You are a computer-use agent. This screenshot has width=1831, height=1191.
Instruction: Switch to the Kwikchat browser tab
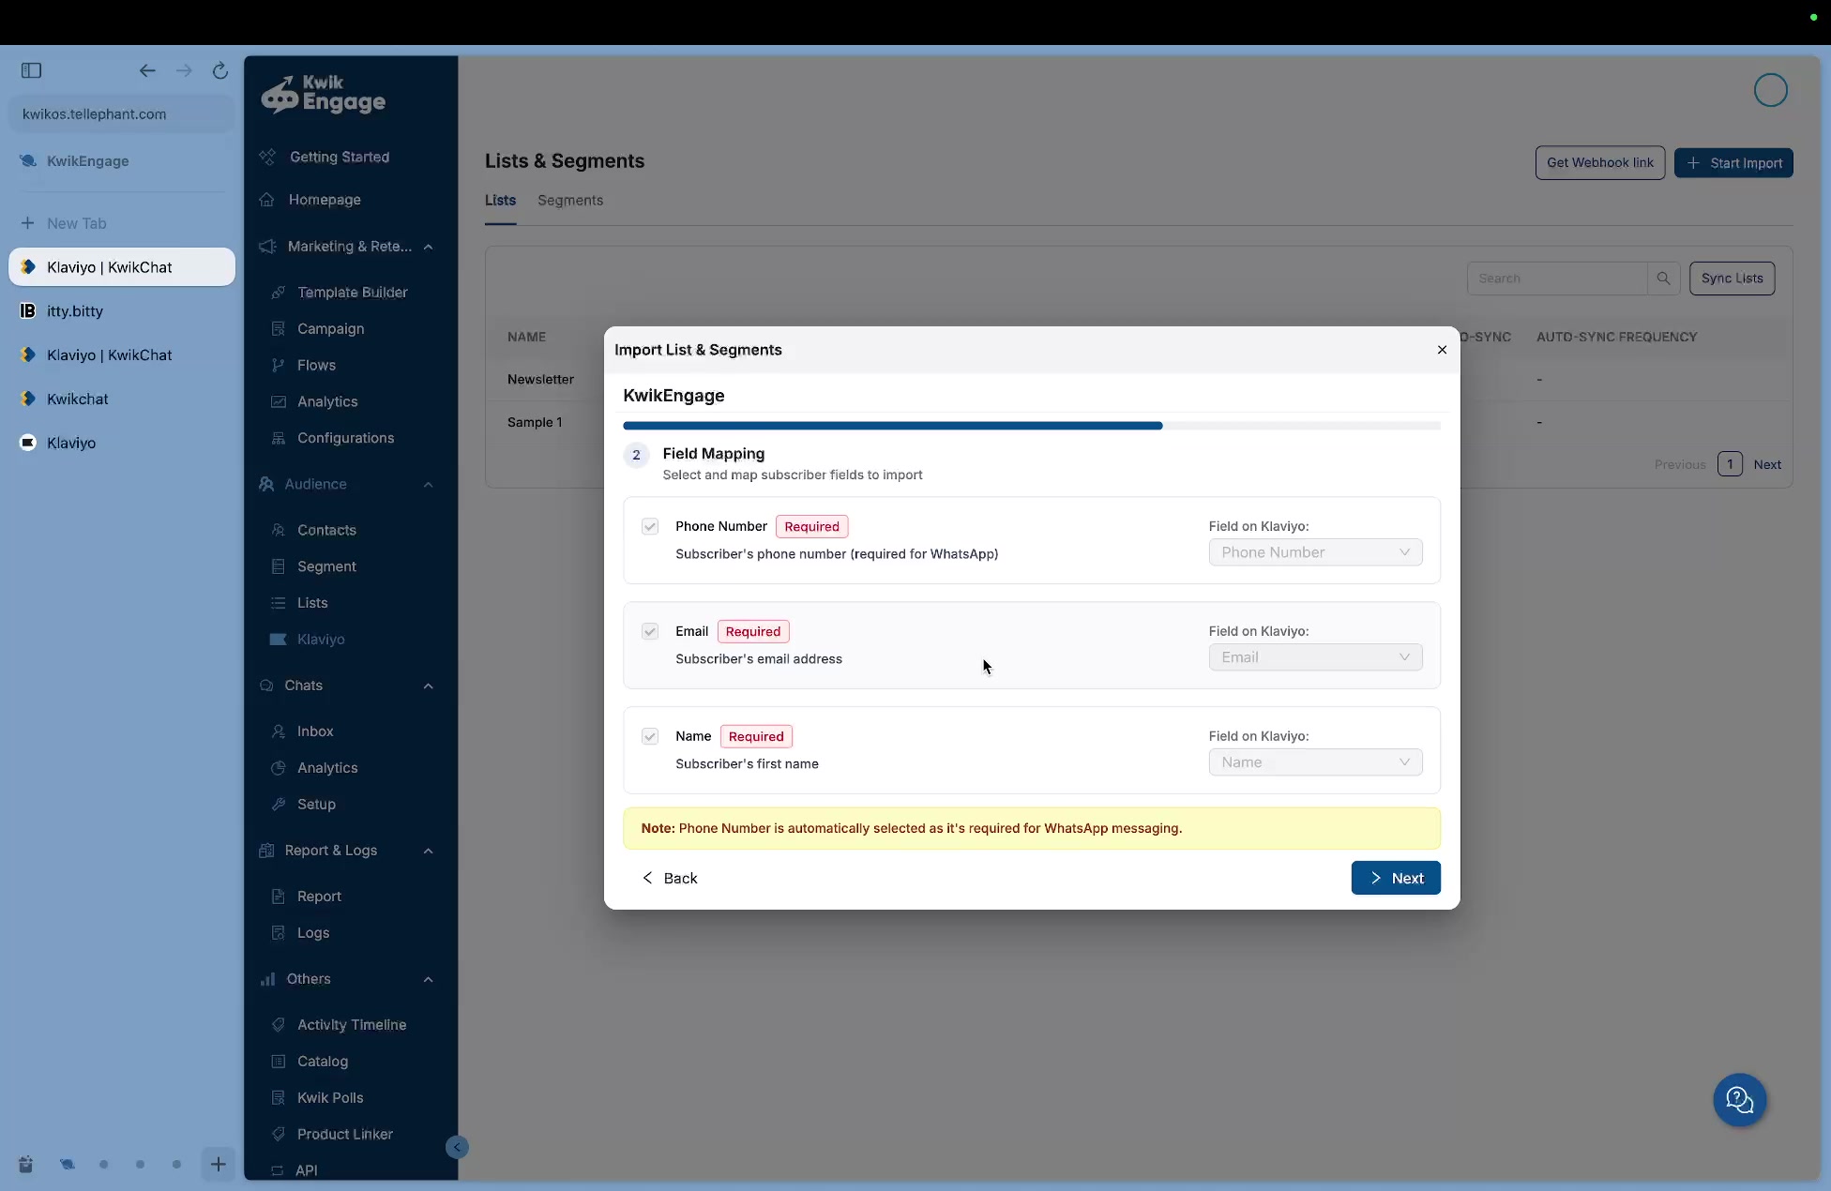point(122,400)
